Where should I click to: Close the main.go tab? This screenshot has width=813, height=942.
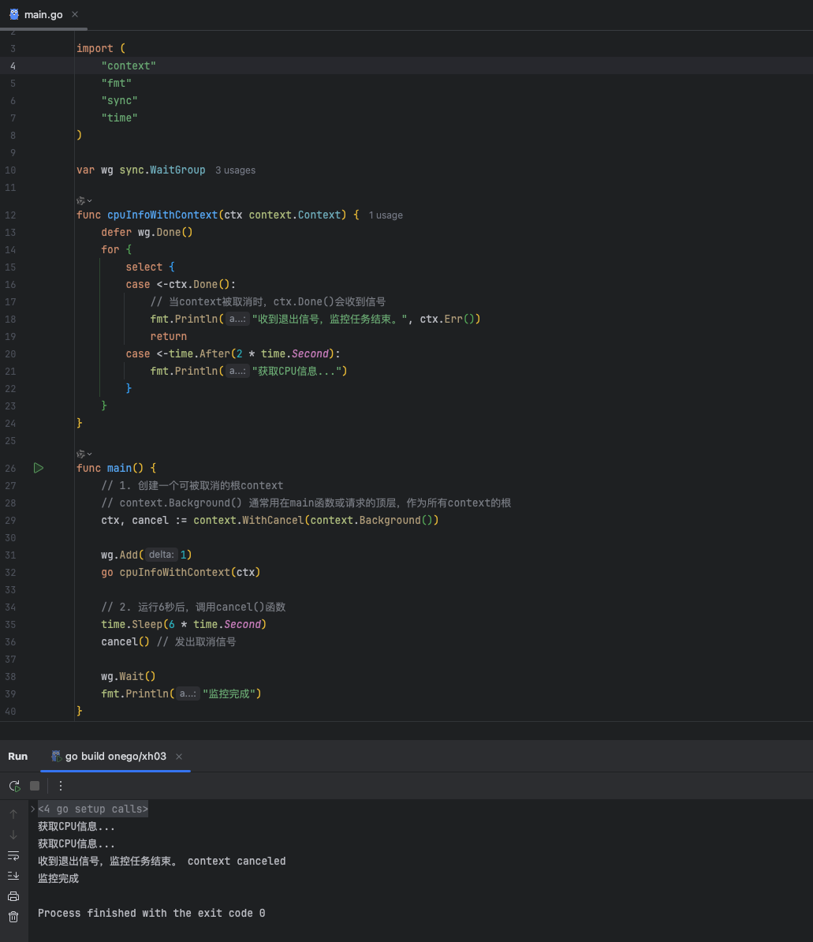pos(75,14)
